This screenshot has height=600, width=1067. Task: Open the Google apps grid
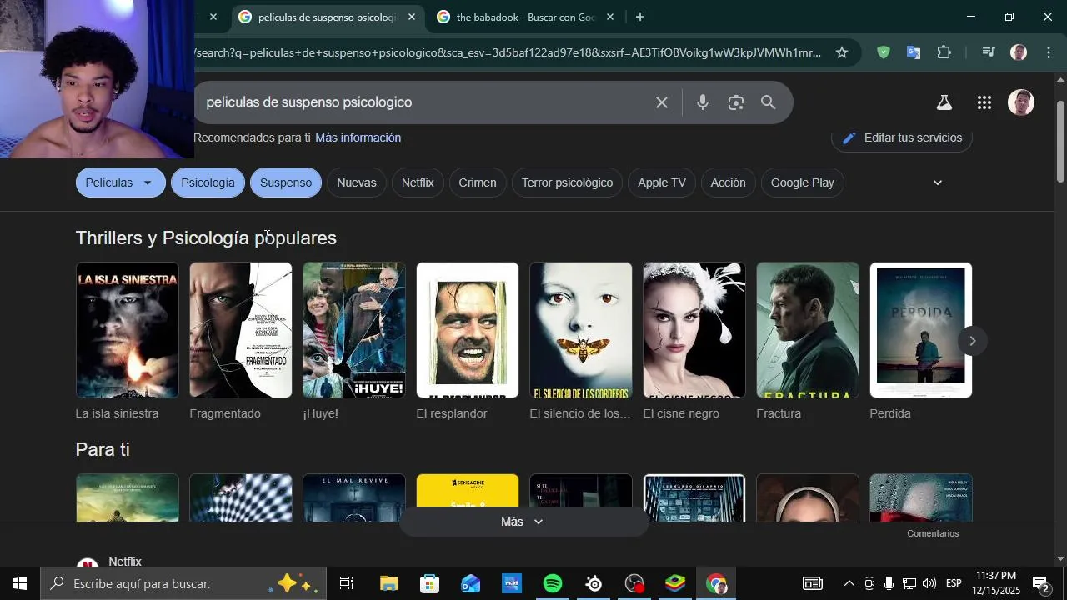coord(984,102)
